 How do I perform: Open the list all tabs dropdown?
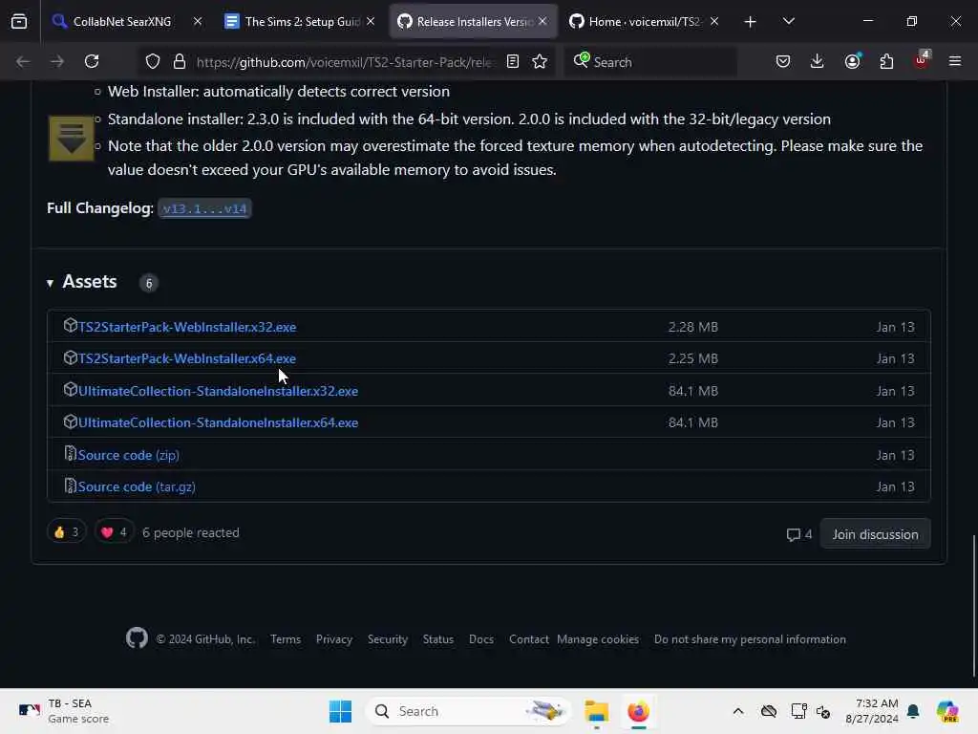pos(788,22)
